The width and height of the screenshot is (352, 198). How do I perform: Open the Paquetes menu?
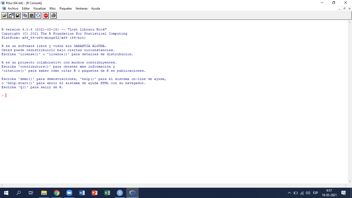(x=66, y=9)
